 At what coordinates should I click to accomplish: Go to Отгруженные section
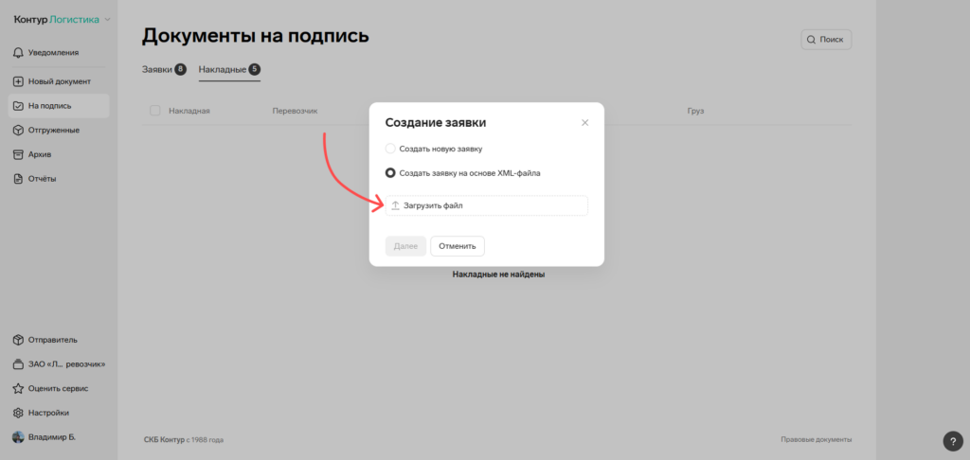(x=59, y=131)
